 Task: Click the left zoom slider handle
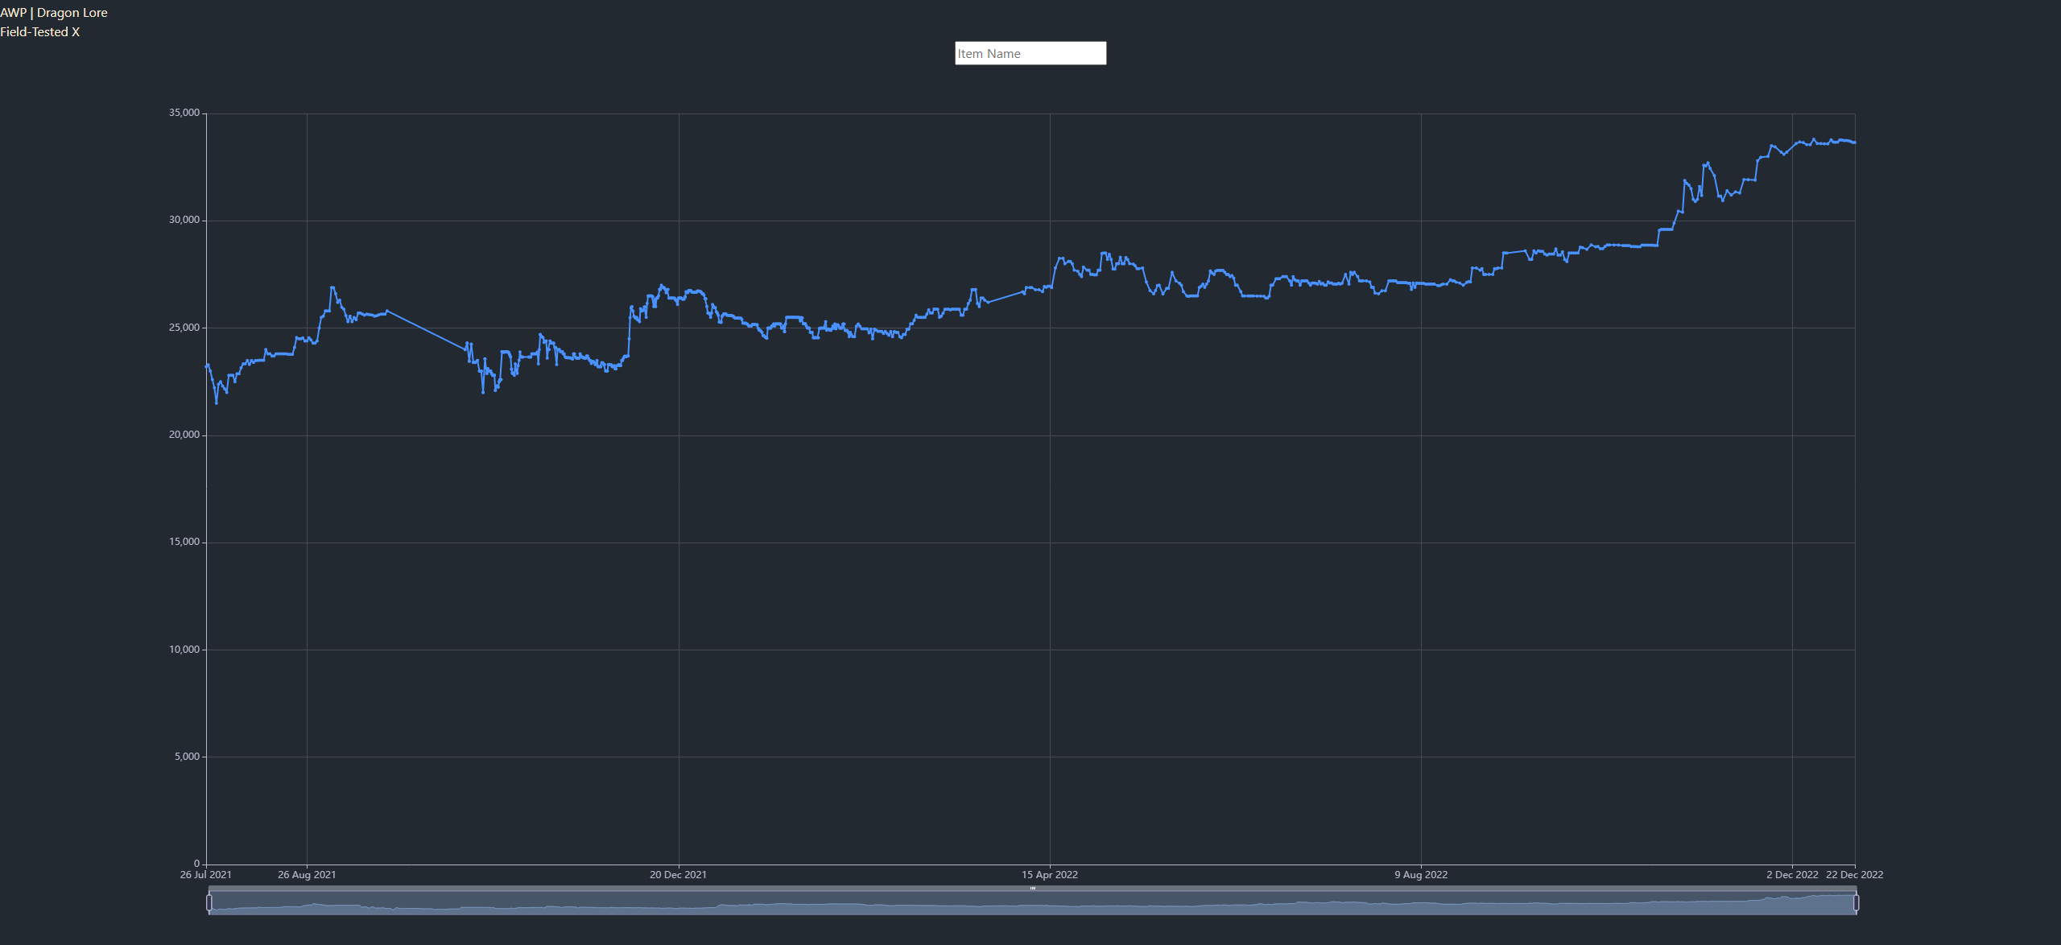click(x=209, y=902)
